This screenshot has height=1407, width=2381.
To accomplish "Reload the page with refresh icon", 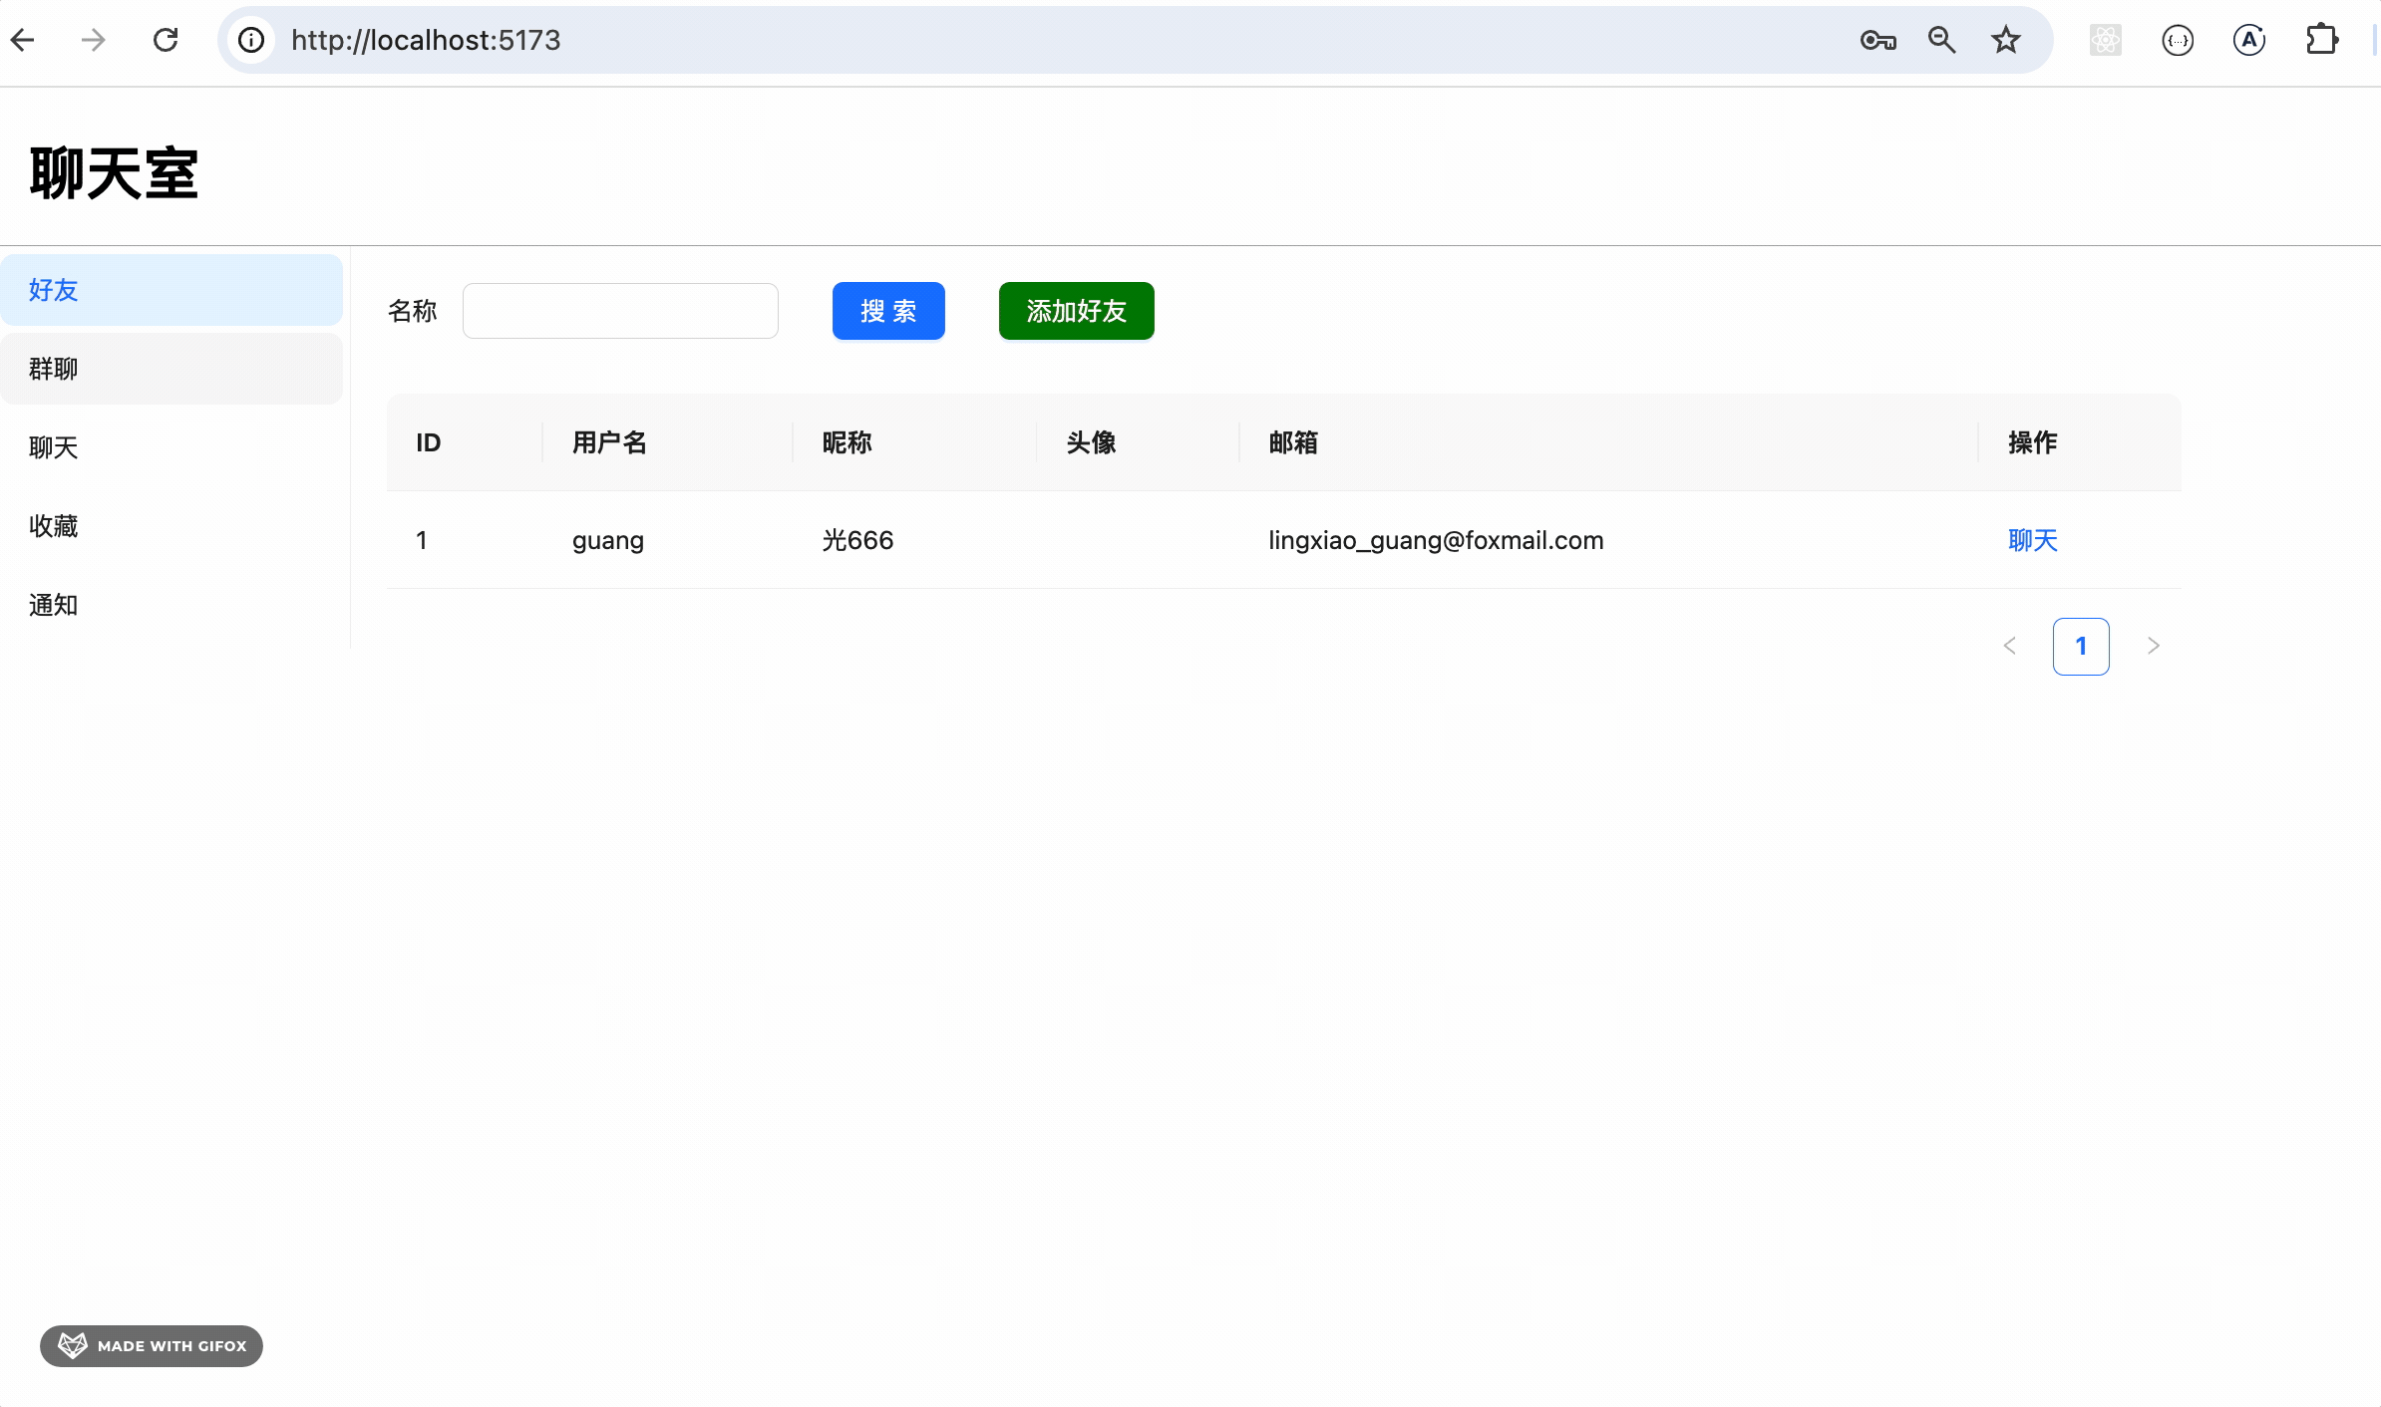I will pyautogui.click(x=166, y=40).
